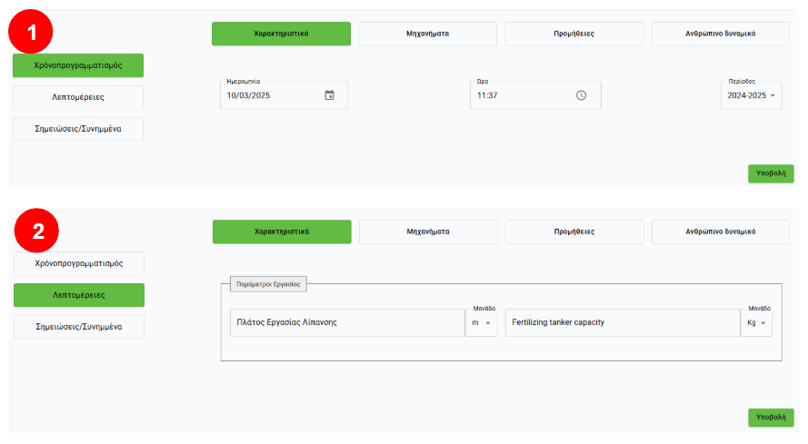The height and width of the screenshot is (444, 808).
Task: Switch to Προμήθειες tab in section 1
Action: click(574, 34)
